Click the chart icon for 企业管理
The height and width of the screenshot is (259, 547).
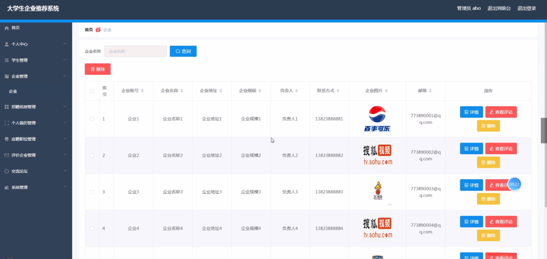click(7, 76)
